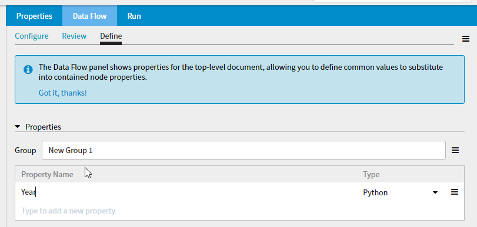Click the Type column header

(371, 174)
